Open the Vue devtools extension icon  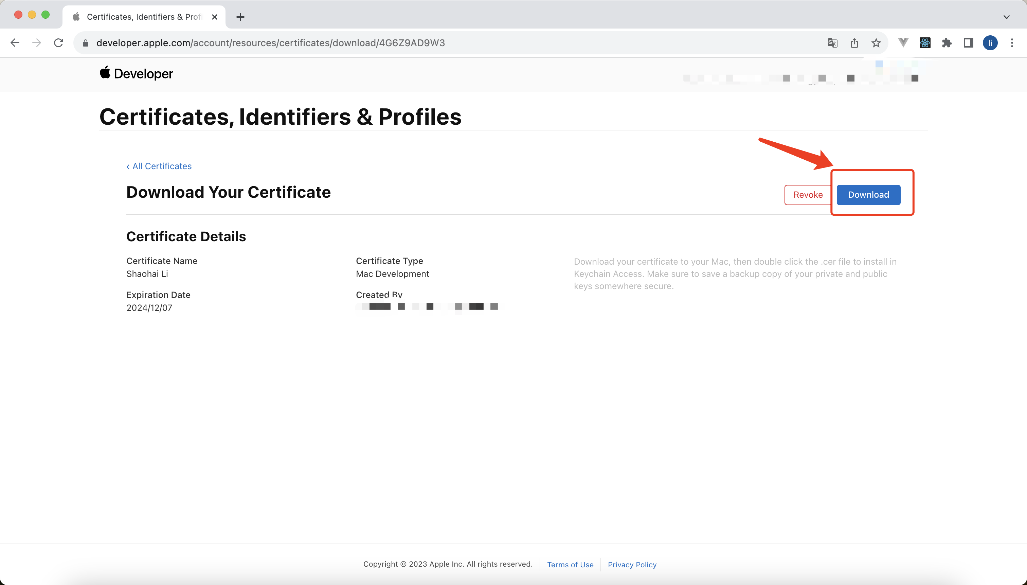click(x=903, y=42)
